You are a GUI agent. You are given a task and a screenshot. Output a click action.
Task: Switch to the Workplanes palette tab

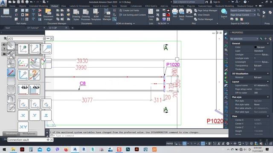pyautogui.click(x=29, y=133)
